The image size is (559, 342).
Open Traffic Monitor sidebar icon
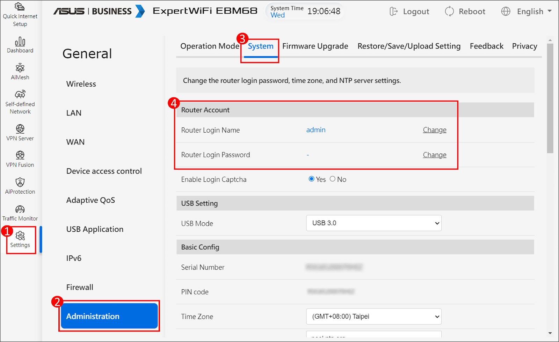[x=20, y=209]
